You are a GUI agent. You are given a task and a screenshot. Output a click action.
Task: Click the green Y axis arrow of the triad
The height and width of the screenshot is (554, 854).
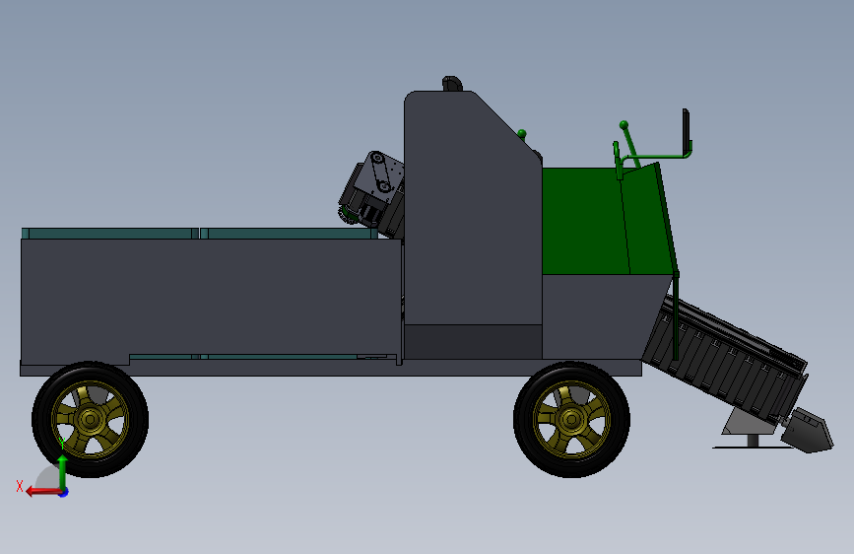(63, 471)
